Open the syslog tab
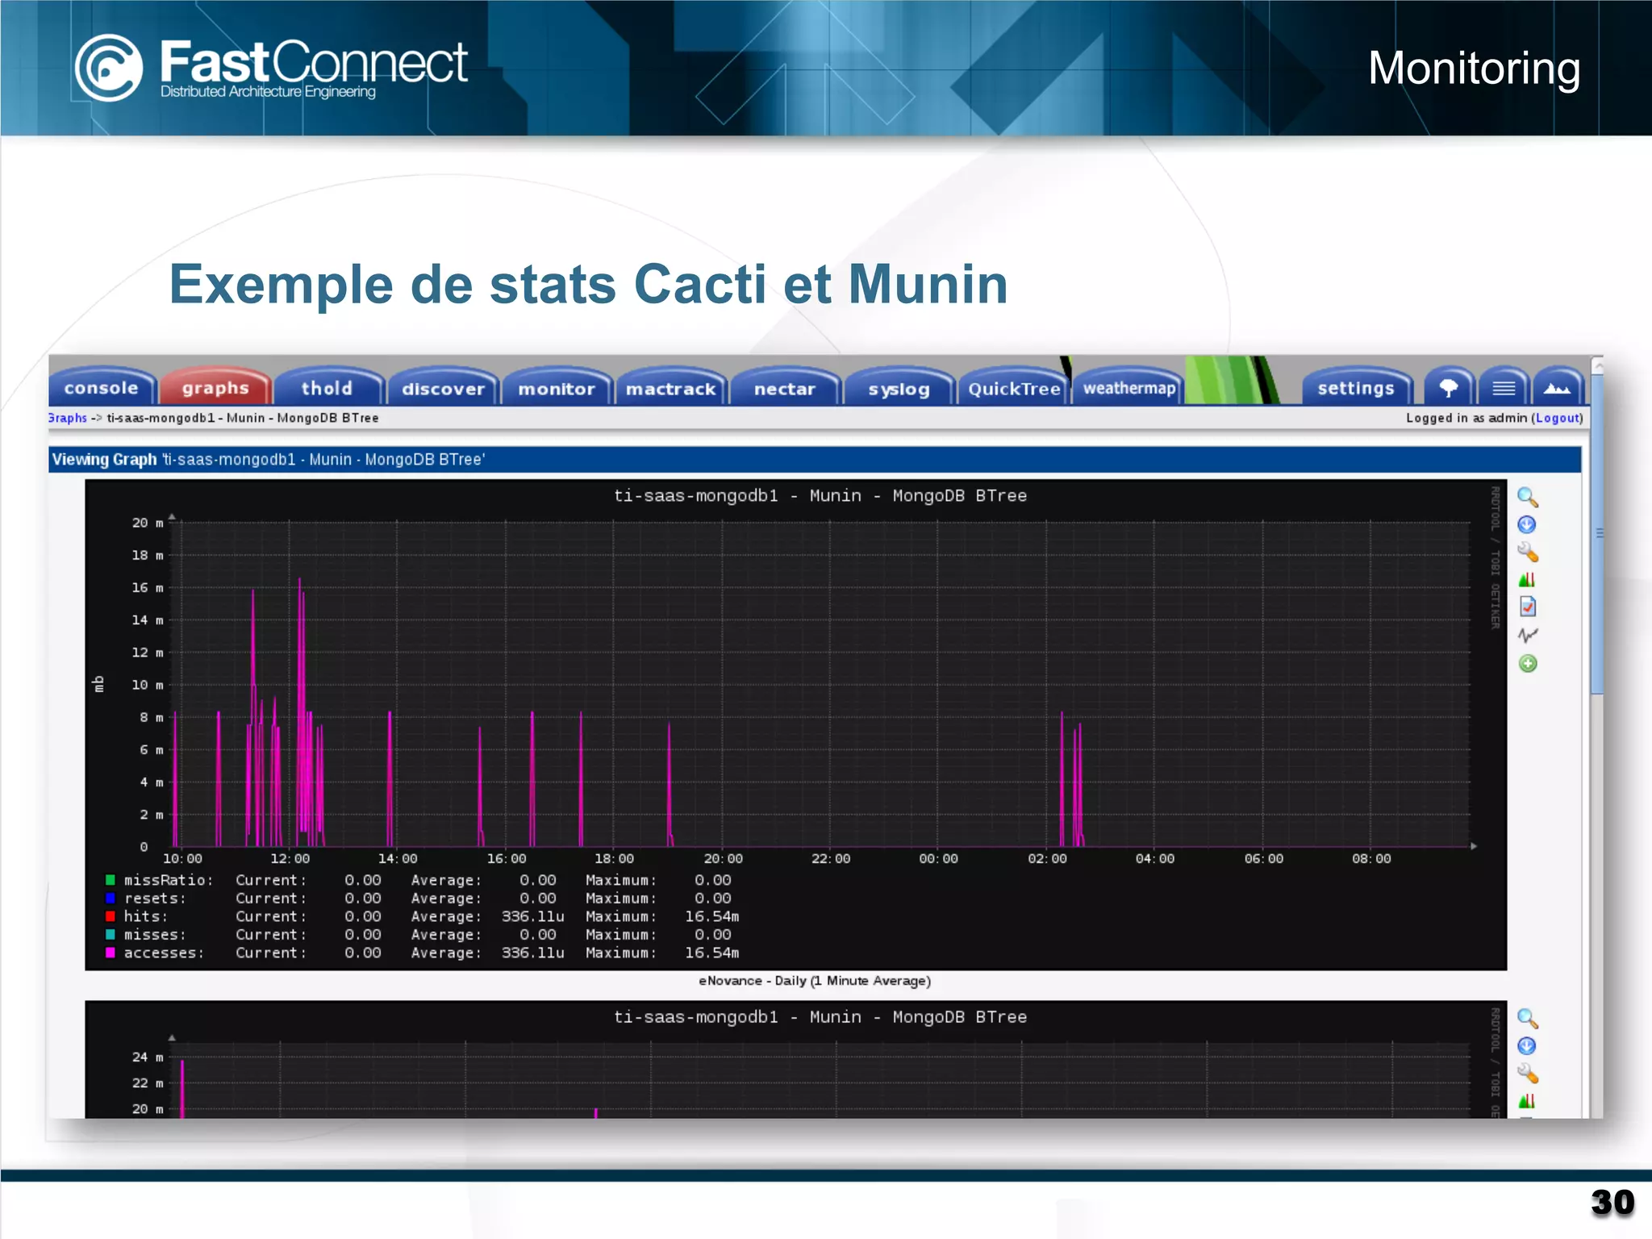1652x1239 pixels. [899, 388]
